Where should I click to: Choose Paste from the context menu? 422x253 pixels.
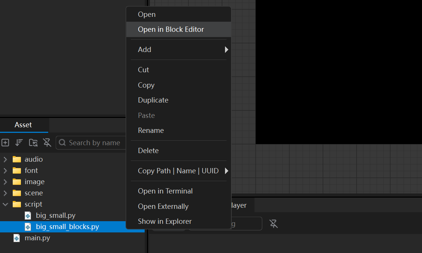[179, 115]
